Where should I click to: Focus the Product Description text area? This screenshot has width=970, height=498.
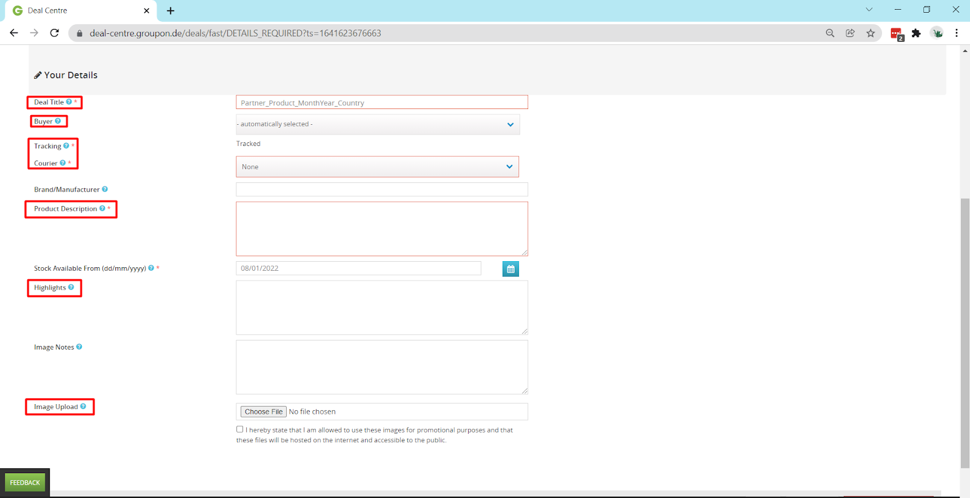pyautogui.click(x=382, y=229)
